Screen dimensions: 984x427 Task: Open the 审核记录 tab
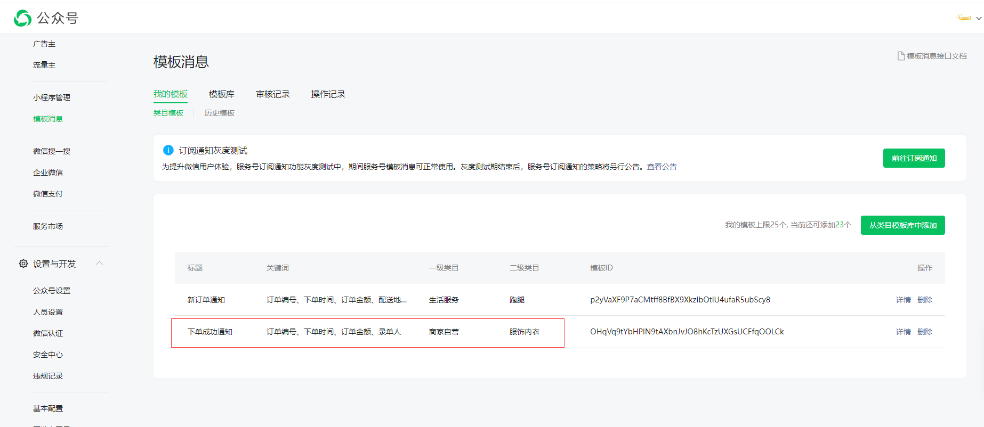(272, 94)
